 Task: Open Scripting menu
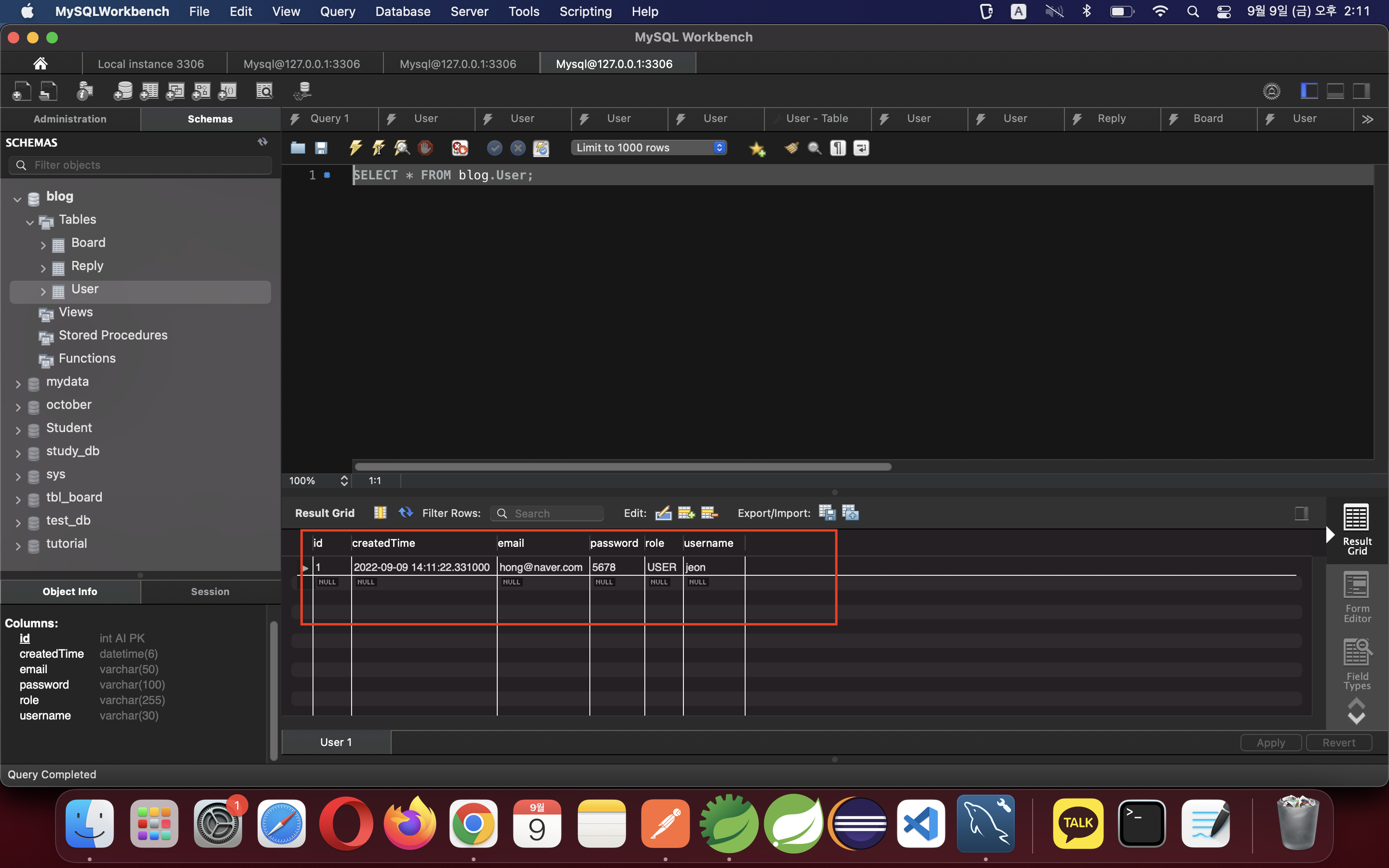(x=586, y=12)
